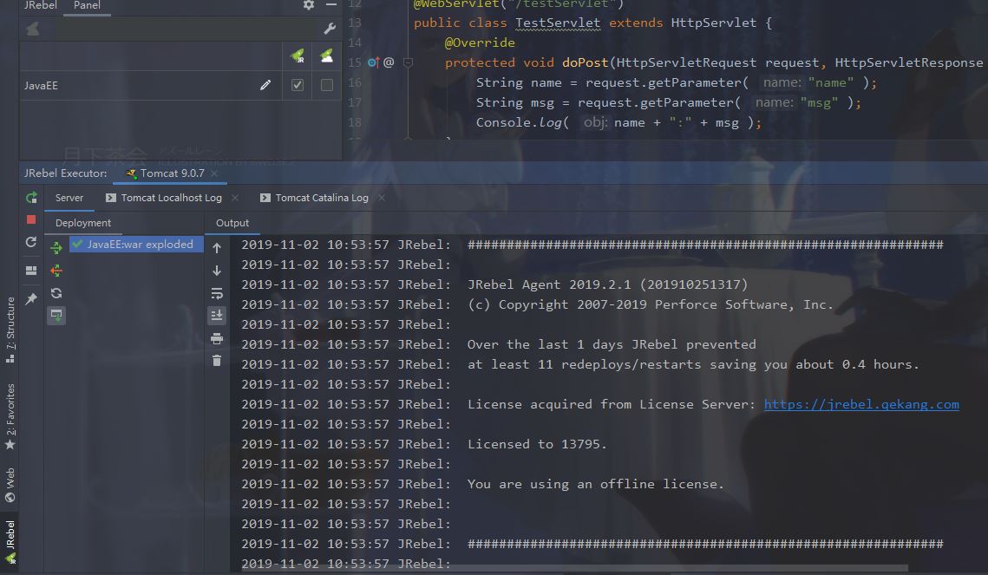Click the remote server cloud rocket icon
Viewport: 988px width, 575px height.
click(326, 56)
